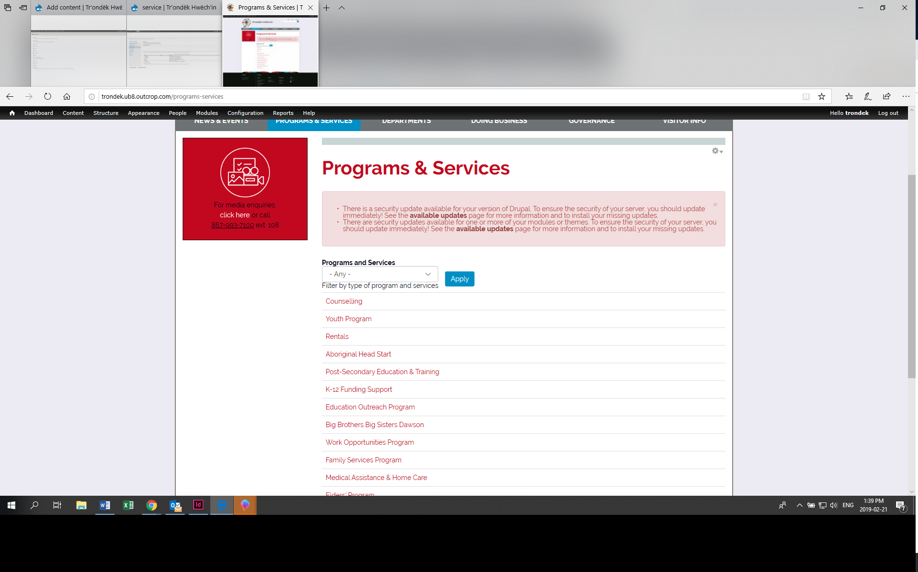
Task: Click the Content menu item
Action: coord(73,112)
